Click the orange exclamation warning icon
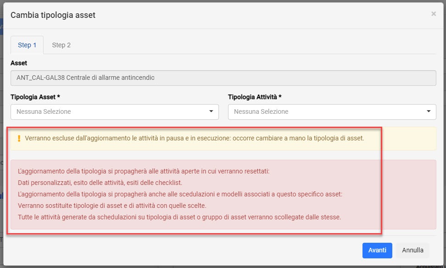The height and width of the screenshot is (268, 446). coord(19,138)
